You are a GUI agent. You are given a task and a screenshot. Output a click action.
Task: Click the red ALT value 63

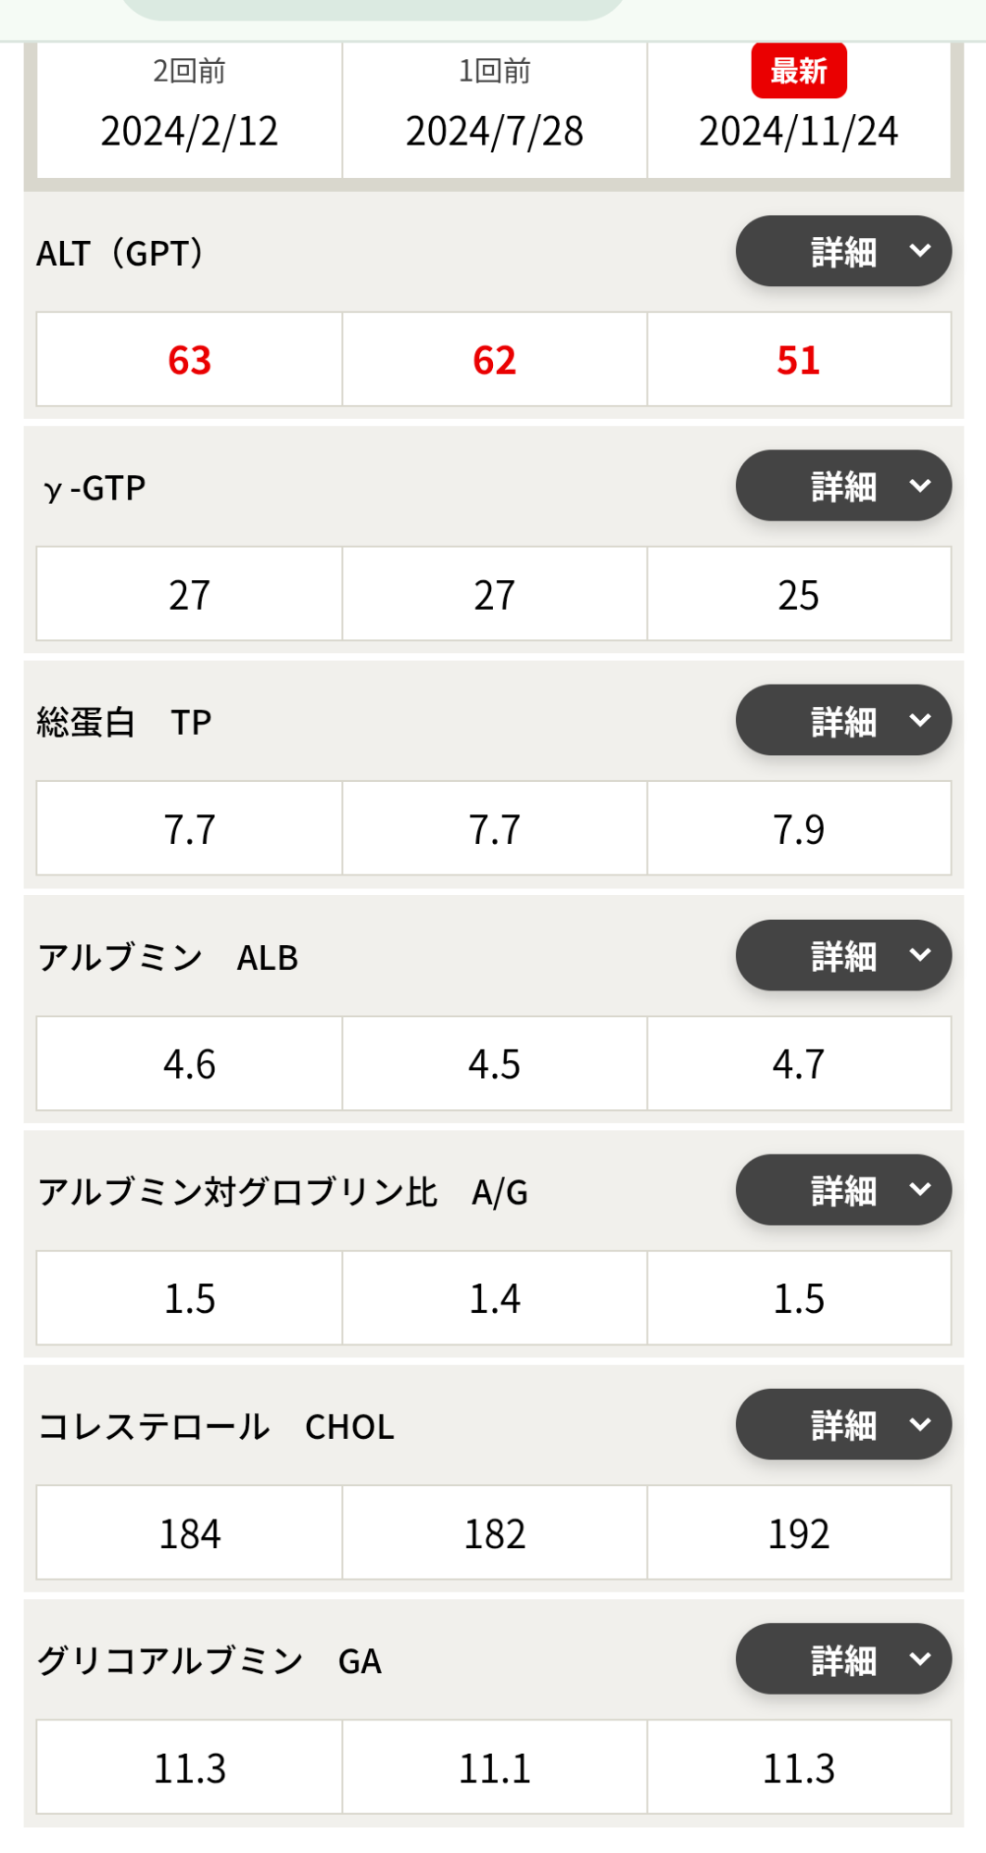(189, 359)
